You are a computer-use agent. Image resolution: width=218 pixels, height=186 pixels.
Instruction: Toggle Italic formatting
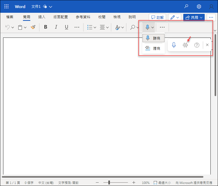click(56, 27)
